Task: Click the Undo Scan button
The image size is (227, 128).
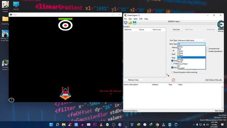Action: [x=211, y=30]
